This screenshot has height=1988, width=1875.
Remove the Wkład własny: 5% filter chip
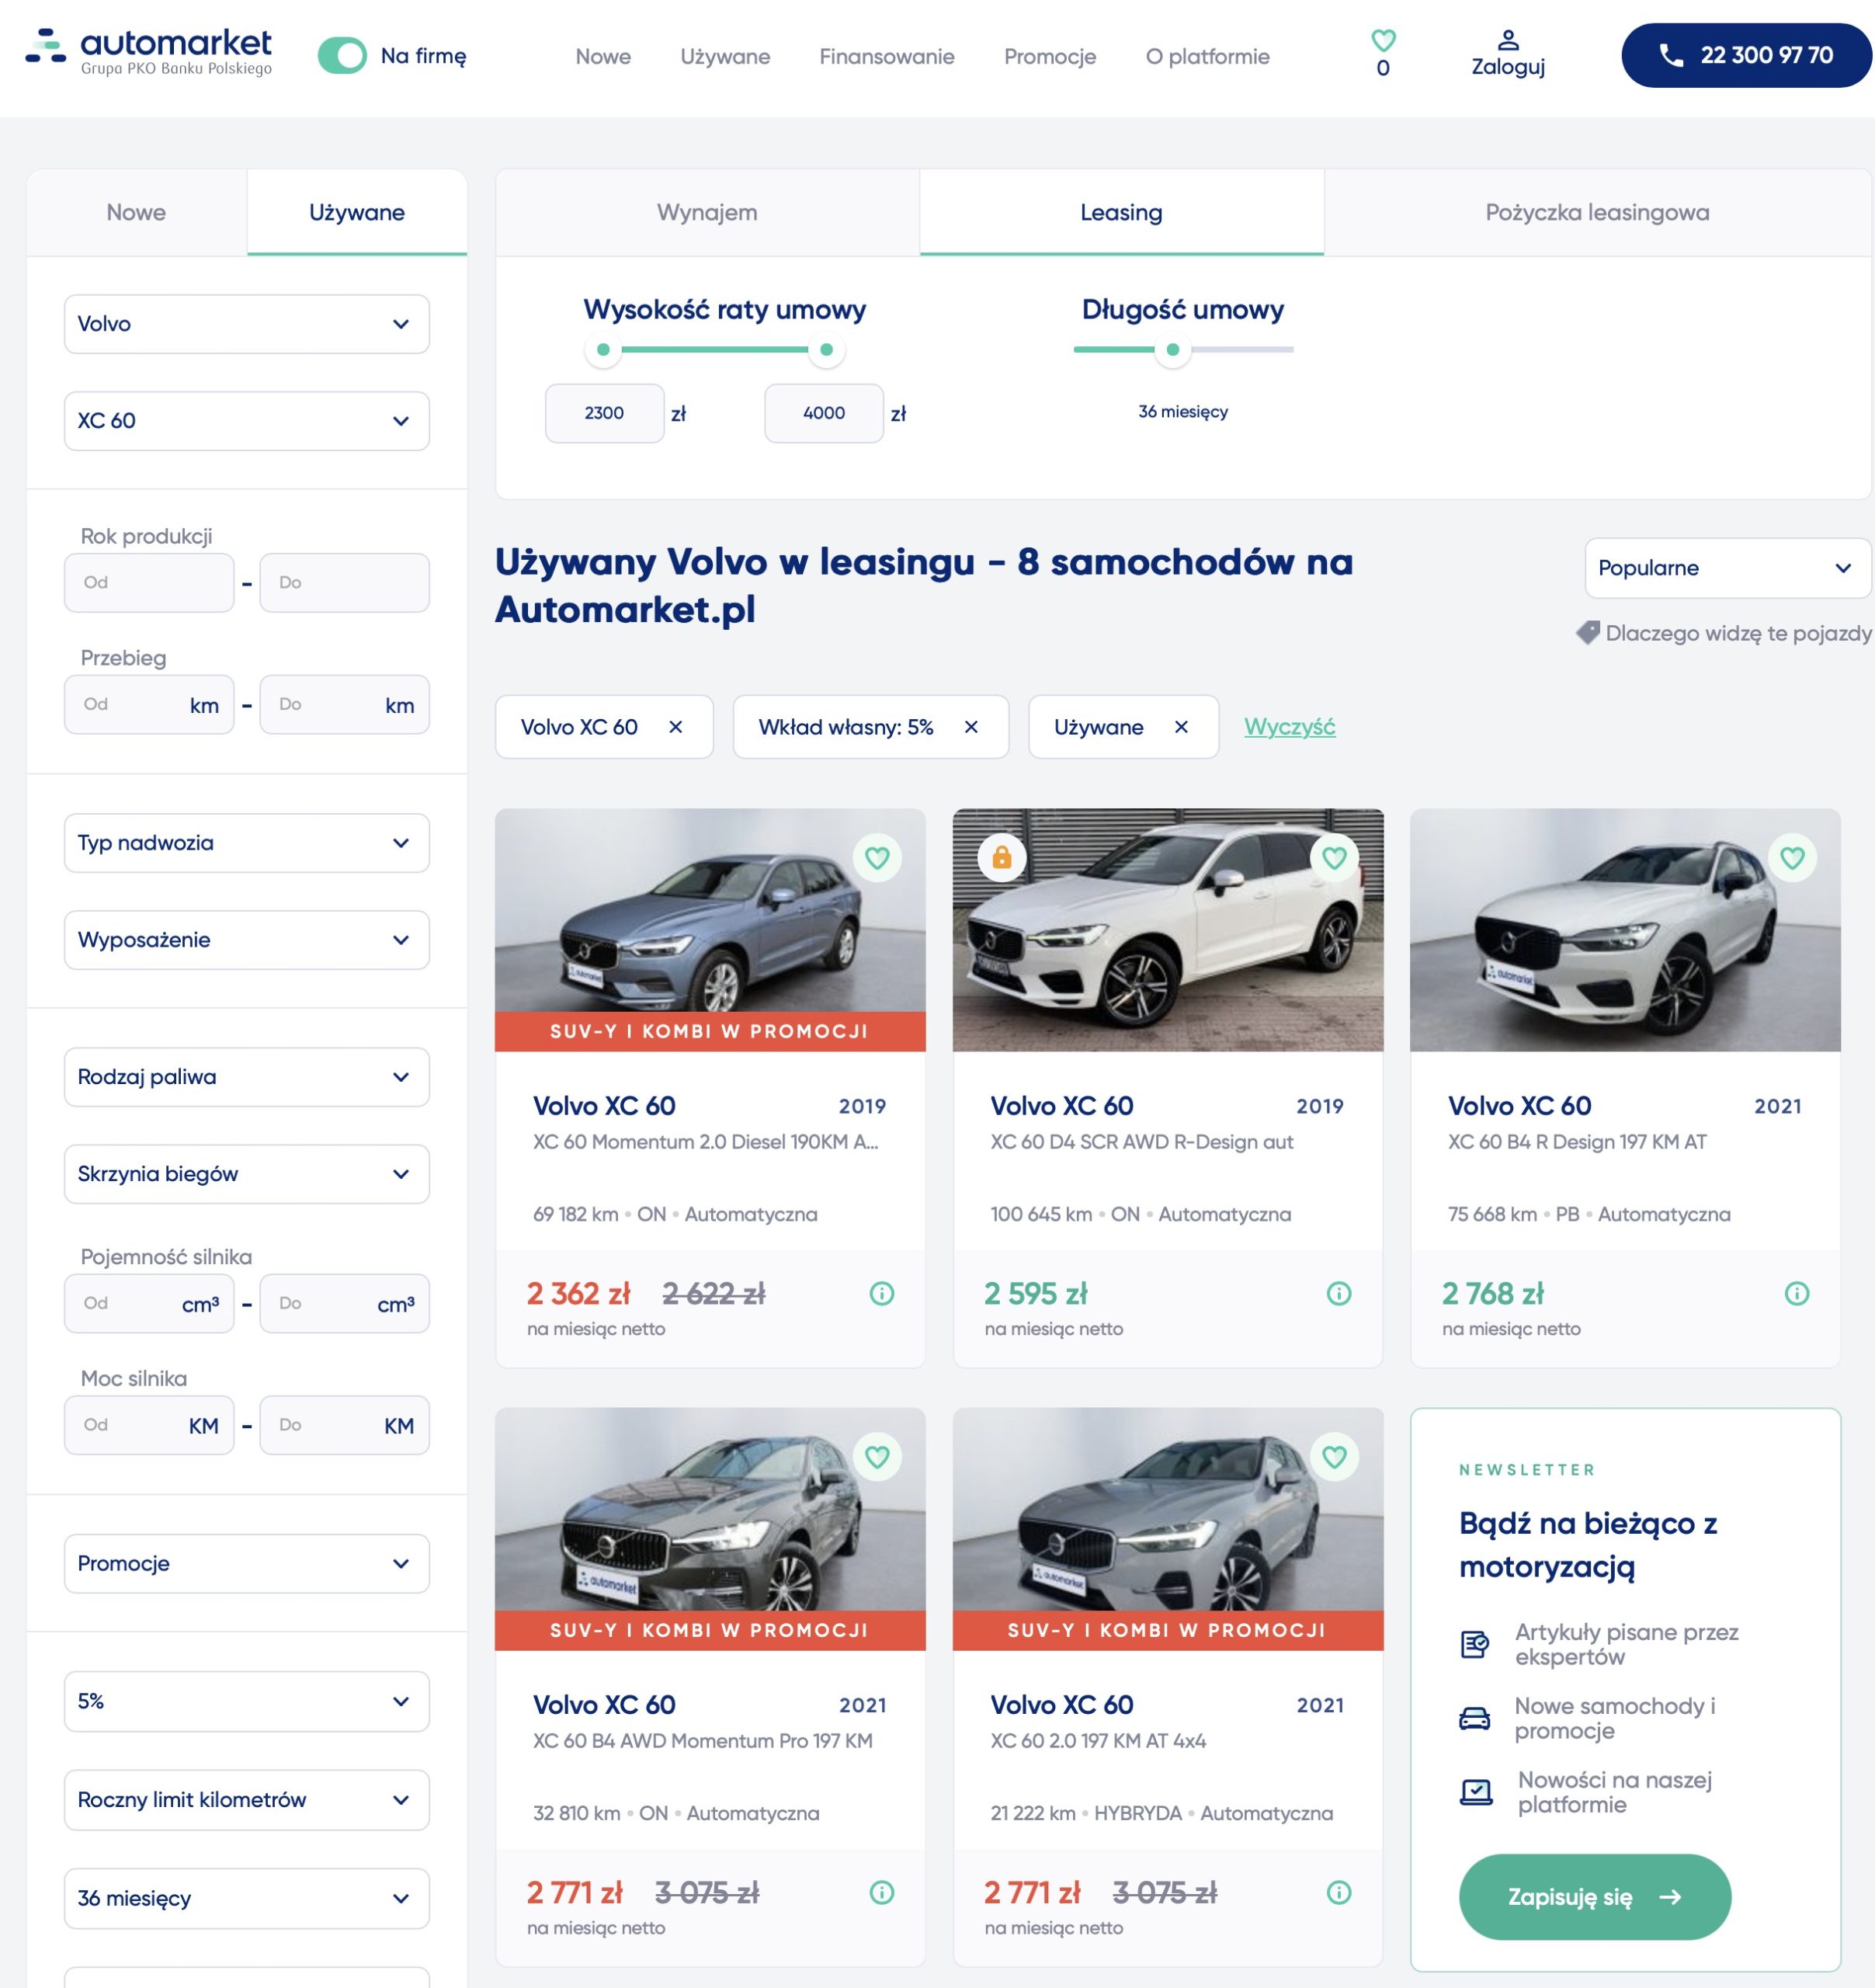tap(971, 727)
